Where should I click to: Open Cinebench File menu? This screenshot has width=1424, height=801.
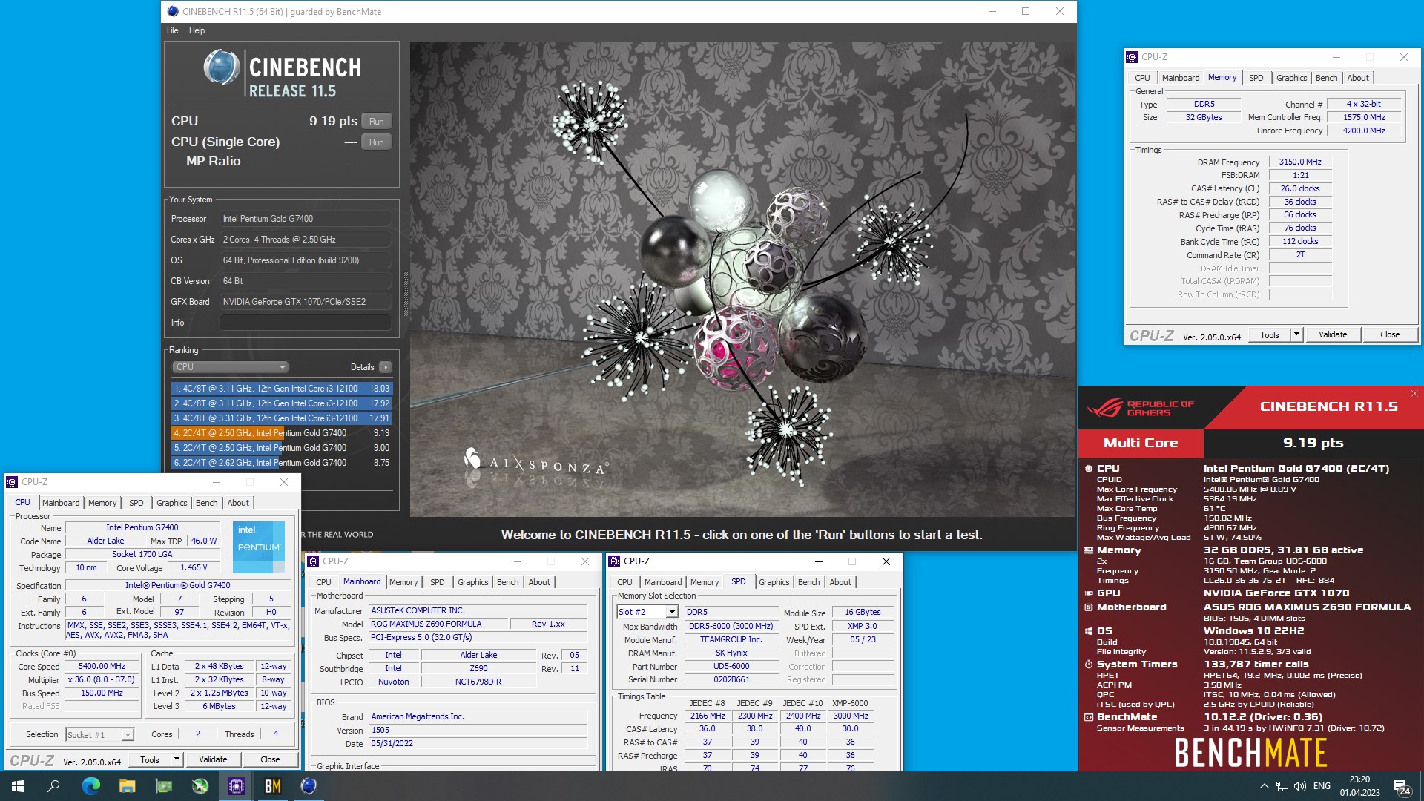click(x=173, y=30)
